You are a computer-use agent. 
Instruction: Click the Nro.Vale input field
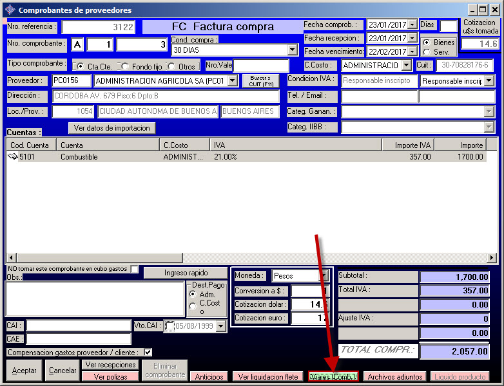click(261, 66)
